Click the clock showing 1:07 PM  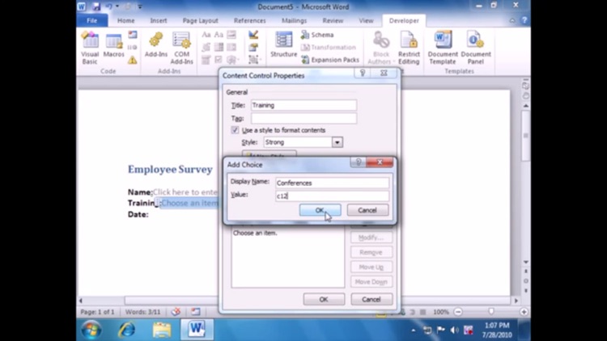coord(497,325)
